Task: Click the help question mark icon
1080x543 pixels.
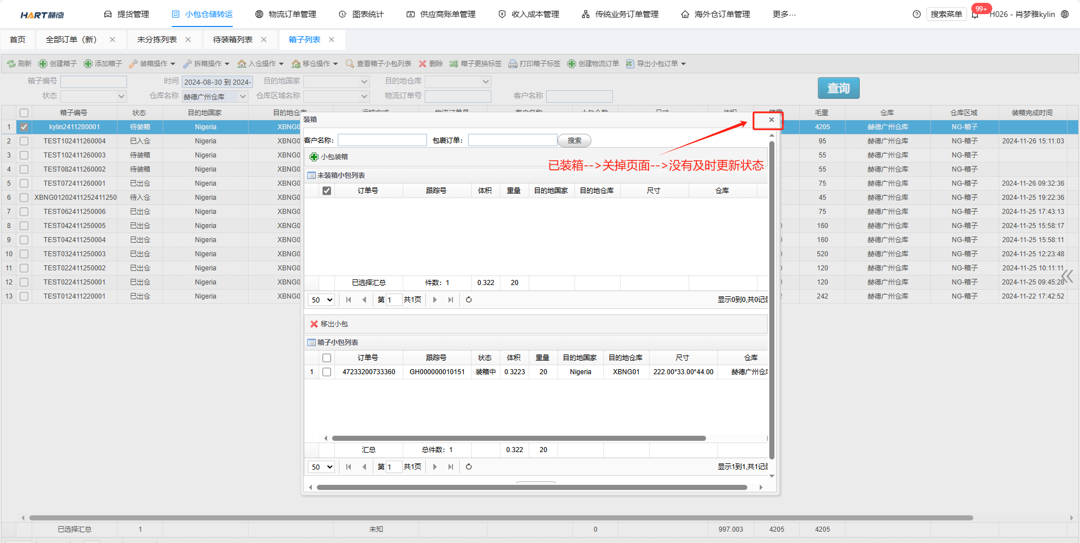Action: click(917, 15)
